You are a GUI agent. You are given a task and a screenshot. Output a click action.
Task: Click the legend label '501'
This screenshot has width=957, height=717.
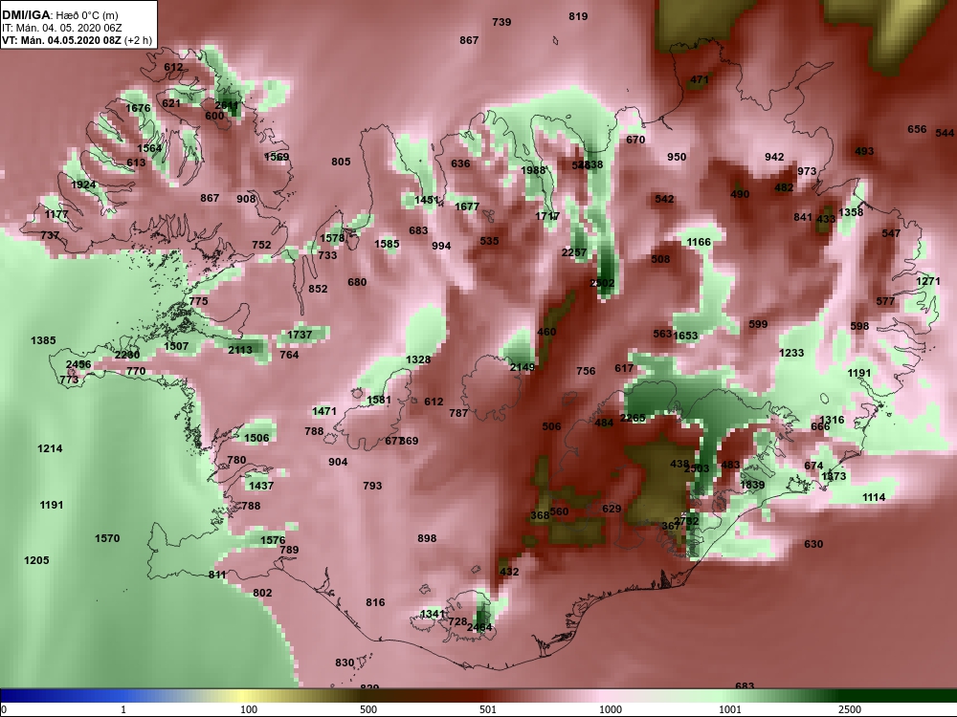point(488,709)
